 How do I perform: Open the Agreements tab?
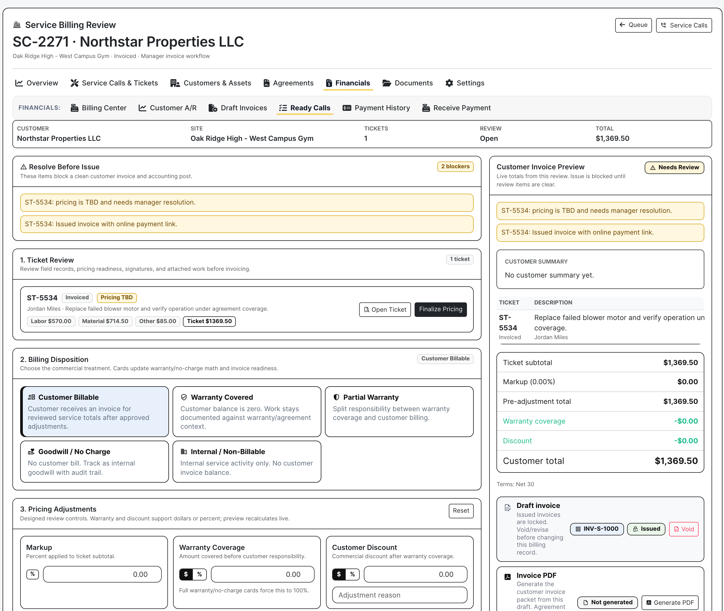tap(288, 83)
